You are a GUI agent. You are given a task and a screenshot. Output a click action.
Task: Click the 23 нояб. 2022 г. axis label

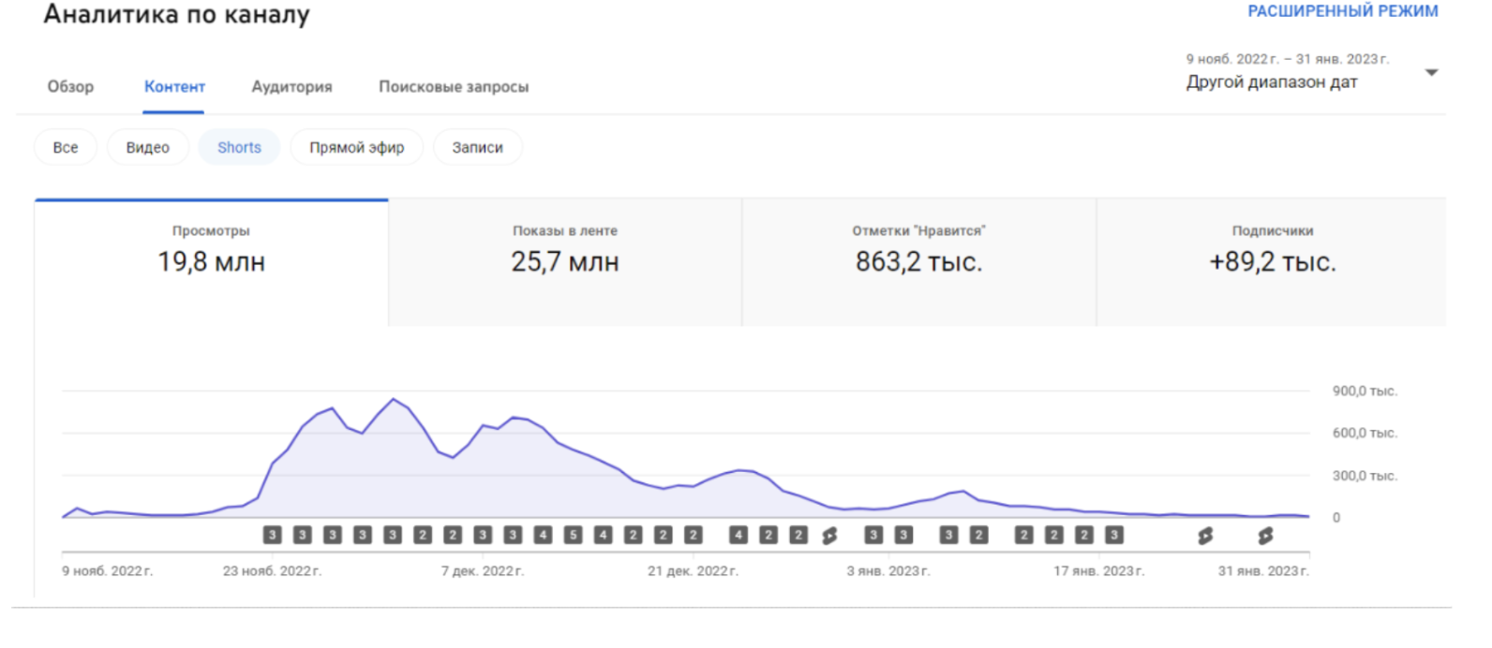coord(272,571)
